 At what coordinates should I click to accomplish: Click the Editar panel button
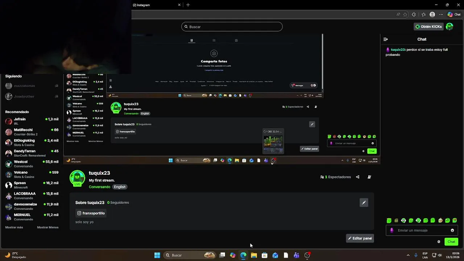(x=360, y=238)
